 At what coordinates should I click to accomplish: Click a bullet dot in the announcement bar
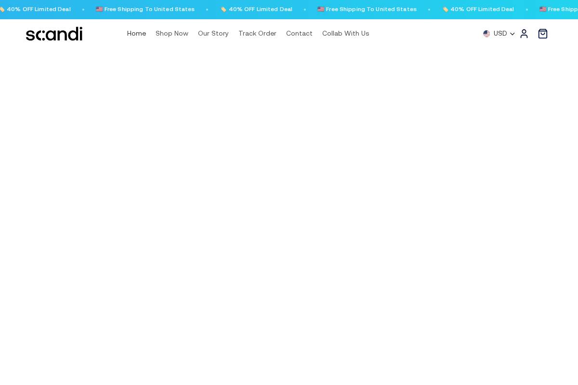pyautogui.click(x=305, y=9)
